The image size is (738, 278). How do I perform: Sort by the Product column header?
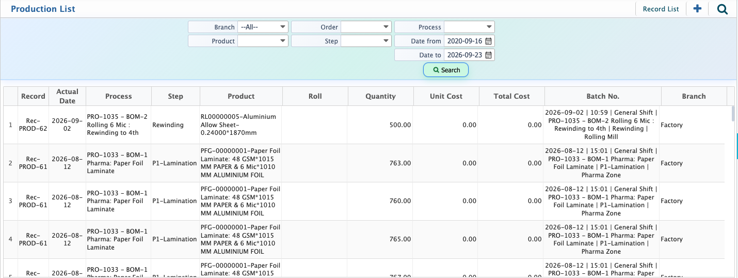(x=241, y=96)
